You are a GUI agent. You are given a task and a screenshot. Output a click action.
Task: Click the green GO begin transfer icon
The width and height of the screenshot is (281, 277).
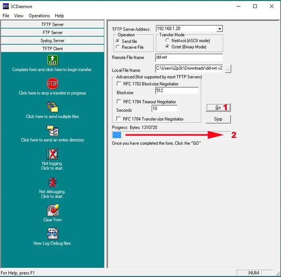point(53,60)
